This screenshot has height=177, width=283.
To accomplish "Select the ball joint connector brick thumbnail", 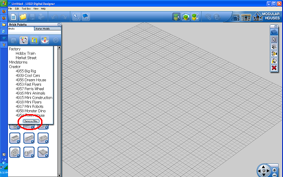I will [29, 152].
